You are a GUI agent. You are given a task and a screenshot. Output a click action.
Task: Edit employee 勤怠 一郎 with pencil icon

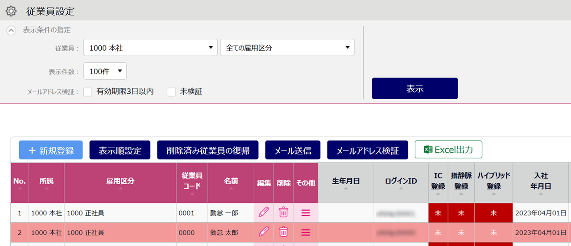[264, 213]
